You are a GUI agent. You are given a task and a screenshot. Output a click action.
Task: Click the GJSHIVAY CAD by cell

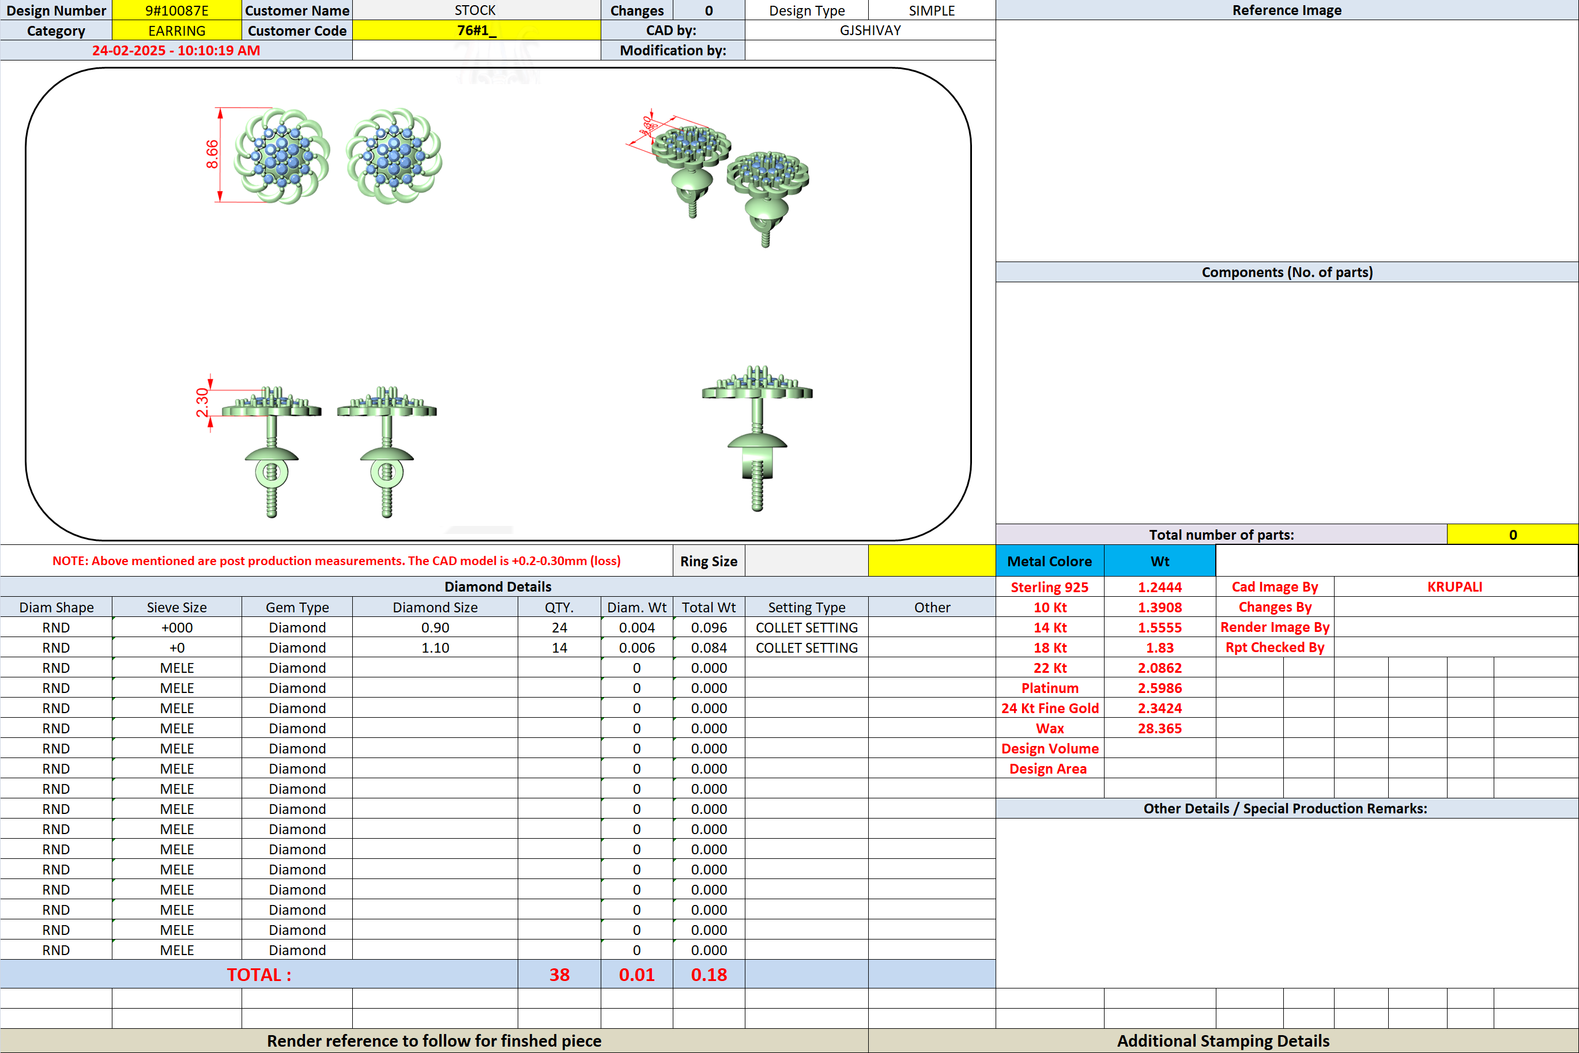870,30
